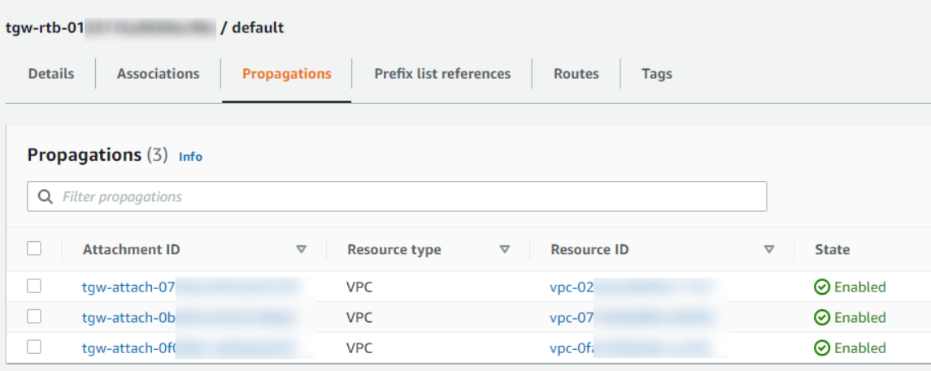Toggle the select-all propagations checkbox
Screen dimensions: 931x371
tap(34, 248)
